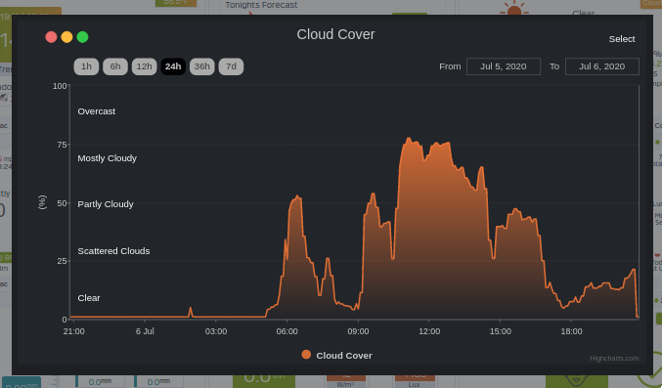This screenshot has width=662, height=388.
Task: Click the 25 y-axis value
Action: point(62,261)
